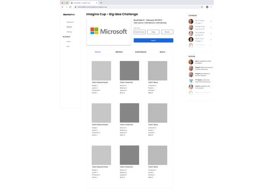The image size is (274, 195).
Task: Open first-row Team Berry thumbnail
Action: [x=157, y=71]
